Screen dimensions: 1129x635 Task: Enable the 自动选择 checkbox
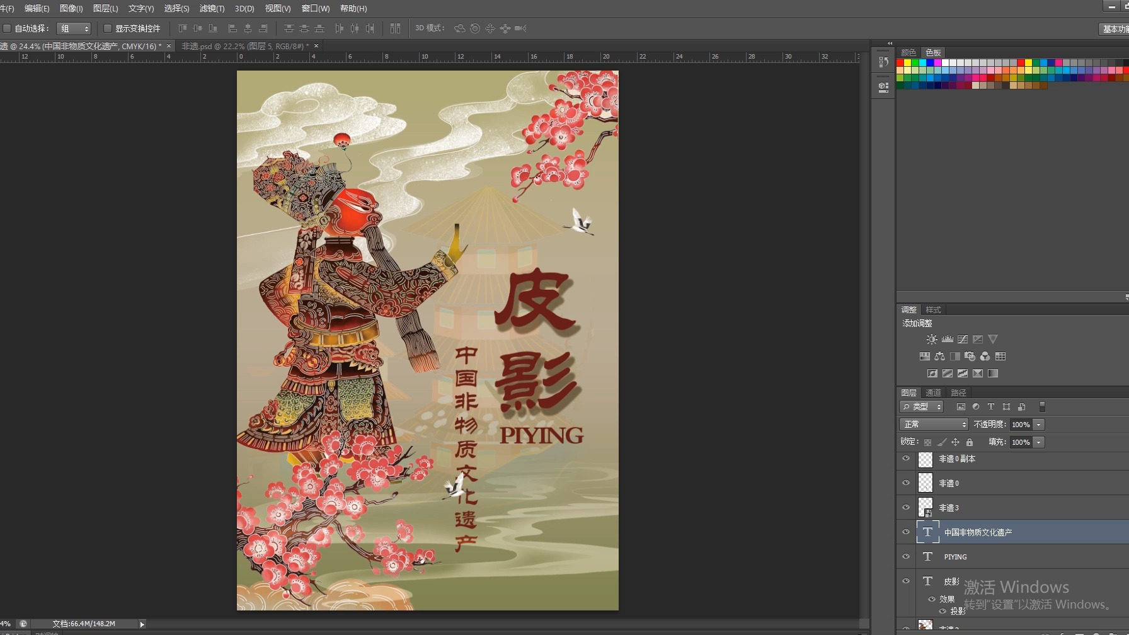7,28
